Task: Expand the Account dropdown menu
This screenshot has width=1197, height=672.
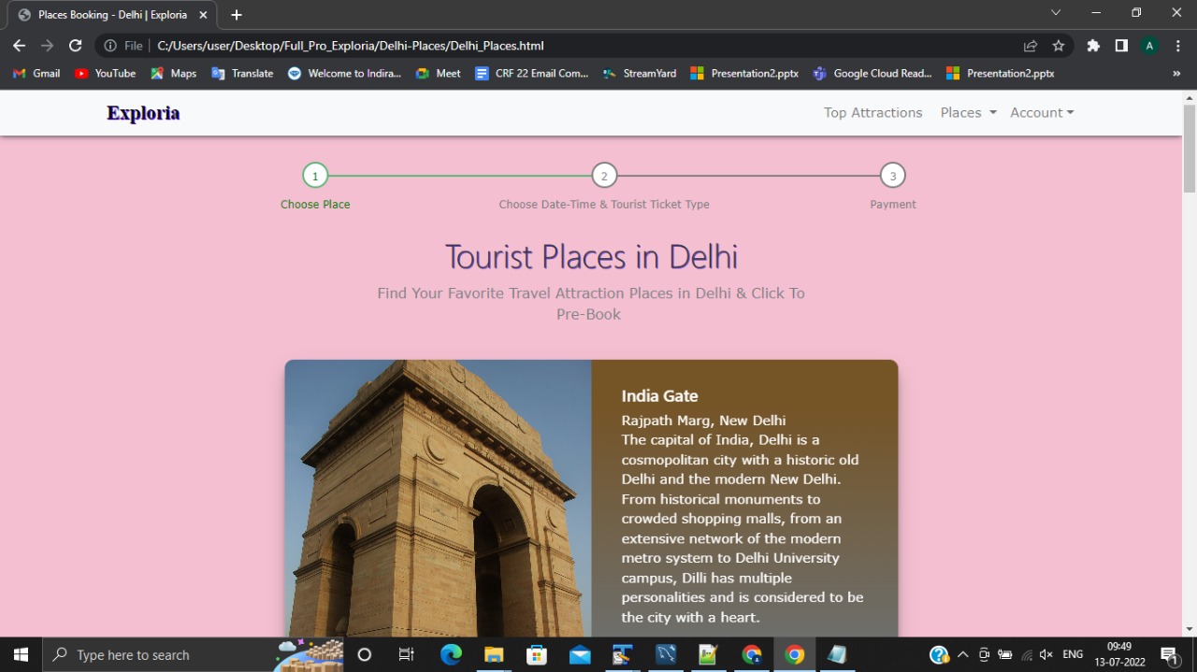Action: [x=1042, y=112]
